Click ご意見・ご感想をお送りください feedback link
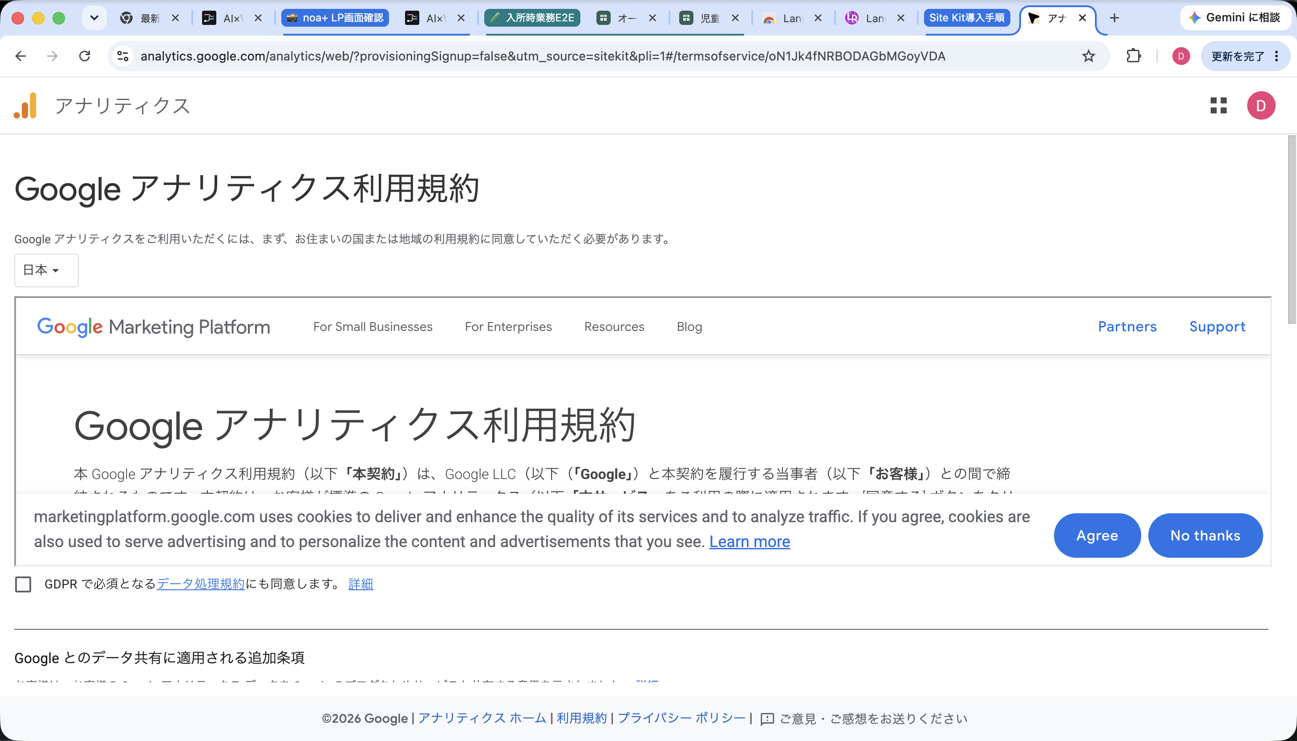1297x741 pixels. click(x=873, y=719)
